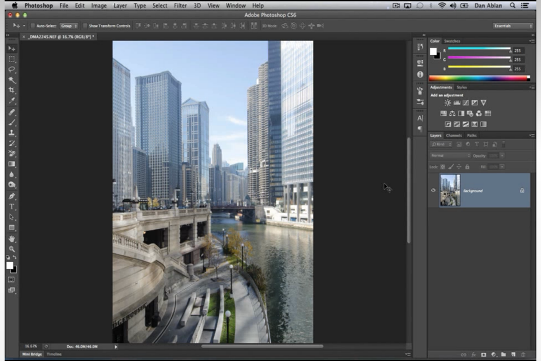This screenshot has height=361, width=541.
Task: Select the Lasso tool
Action: [x=12, y=70]
